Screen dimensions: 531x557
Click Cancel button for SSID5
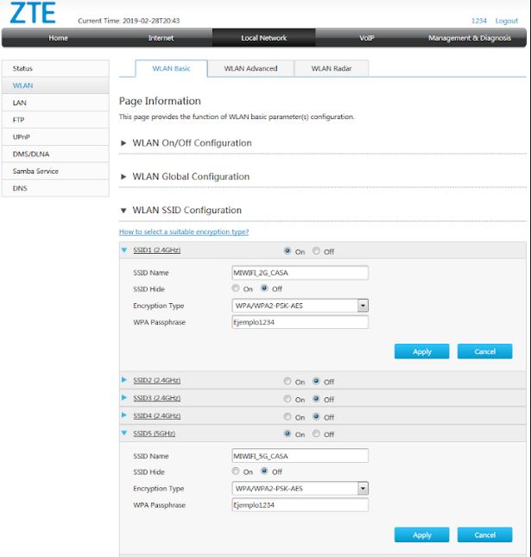(485, 535)
